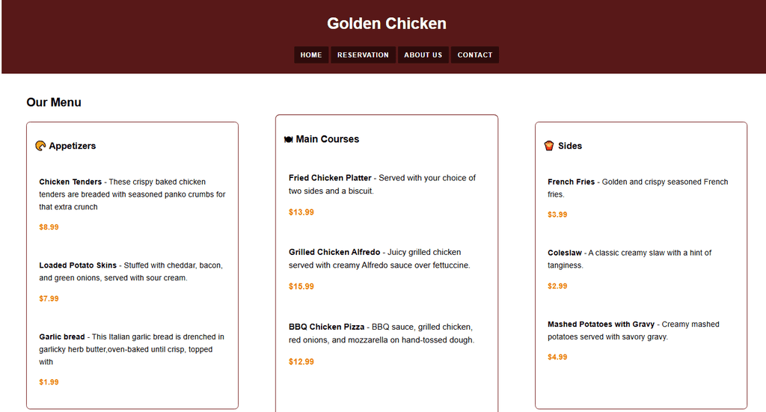Viewport: 766px width, 412px height.
Task: Click the $15.99 Alfredo price
Action: [x=301, y=286]
